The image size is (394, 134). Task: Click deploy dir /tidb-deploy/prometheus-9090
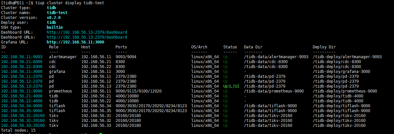click(345, 91)
